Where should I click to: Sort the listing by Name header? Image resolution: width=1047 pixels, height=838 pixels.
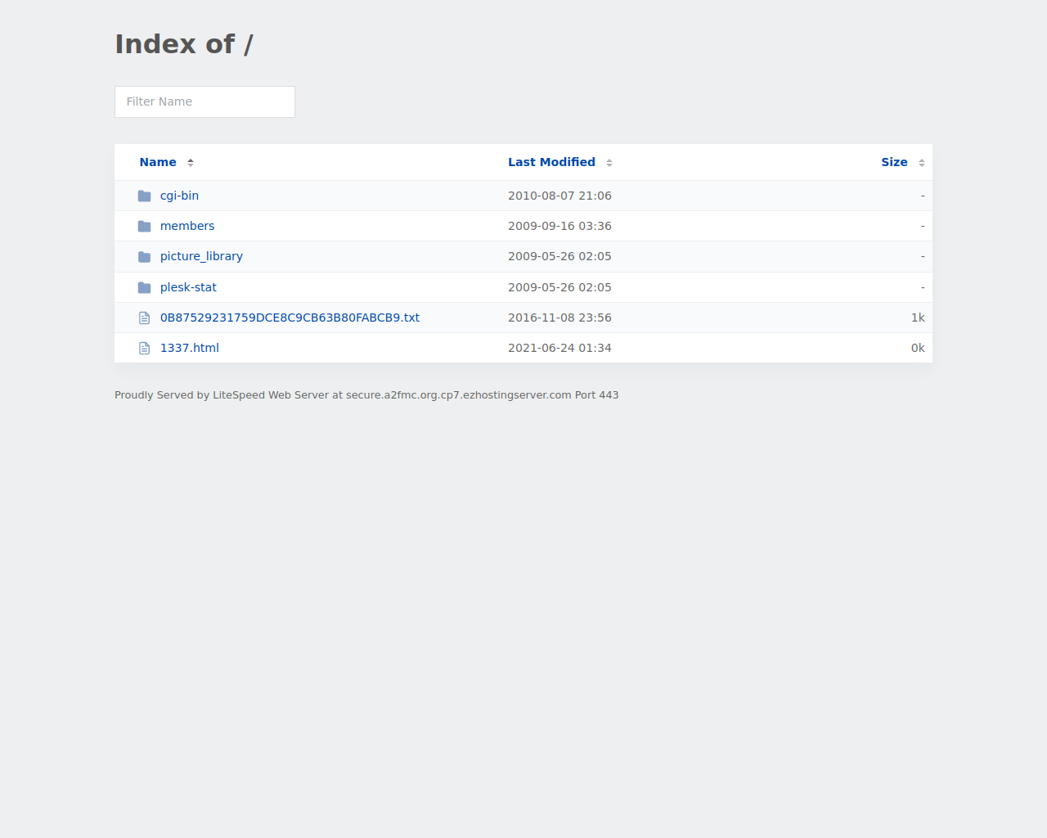pos(158,162)
